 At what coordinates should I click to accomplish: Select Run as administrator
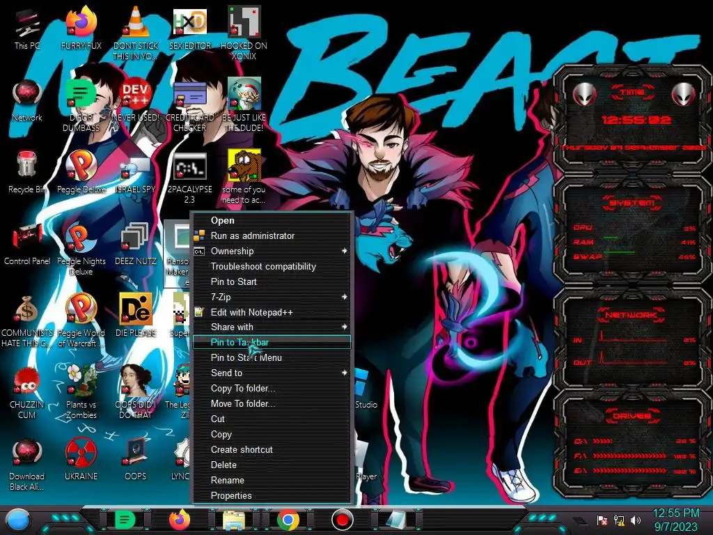272,235
